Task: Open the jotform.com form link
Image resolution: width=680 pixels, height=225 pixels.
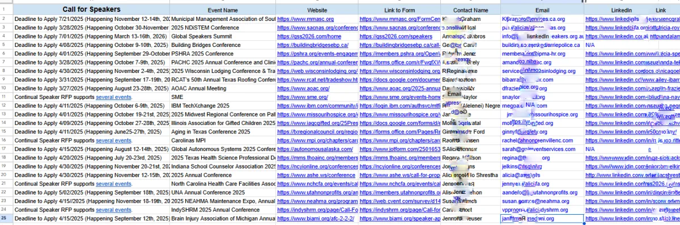Action: pyautogui.click(x=400, y=149)
